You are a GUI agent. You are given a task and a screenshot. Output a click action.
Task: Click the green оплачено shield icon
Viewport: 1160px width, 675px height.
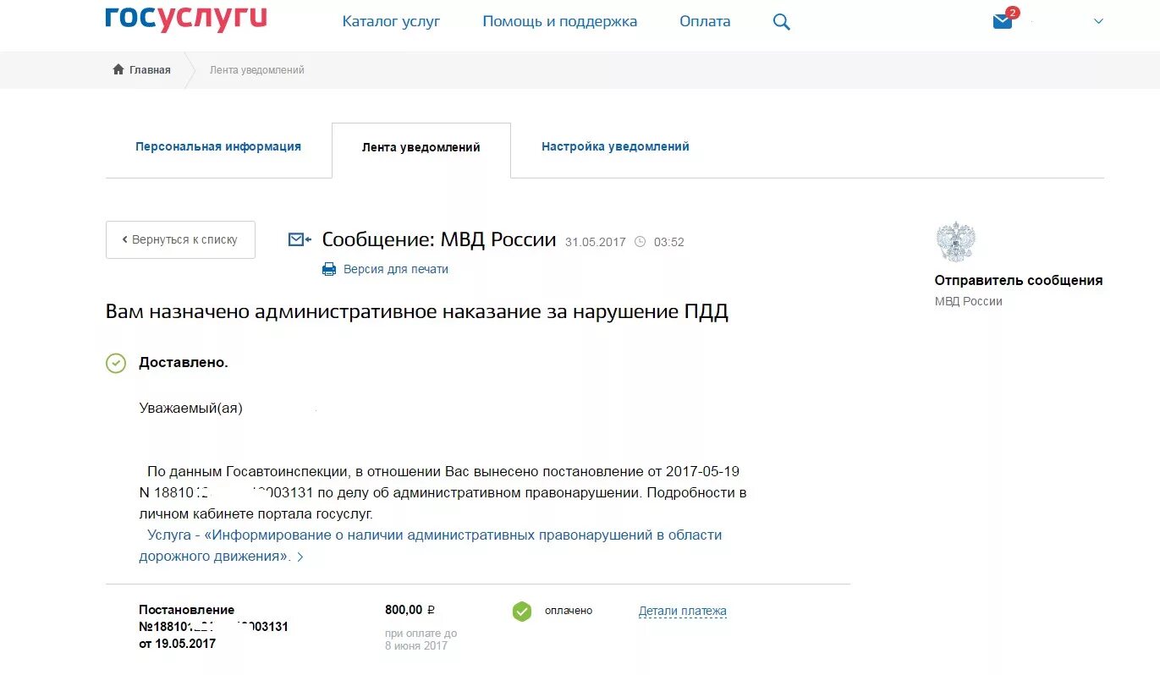[x=522, y=611]
